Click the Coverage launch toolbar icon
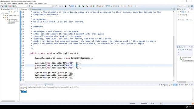 [83, 6]
